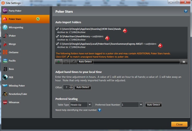192x131 pixels.
Task: Click PokerStars icon beside TournSummaryEvgeny-AKQJT folder
Action: click(160, 46)
